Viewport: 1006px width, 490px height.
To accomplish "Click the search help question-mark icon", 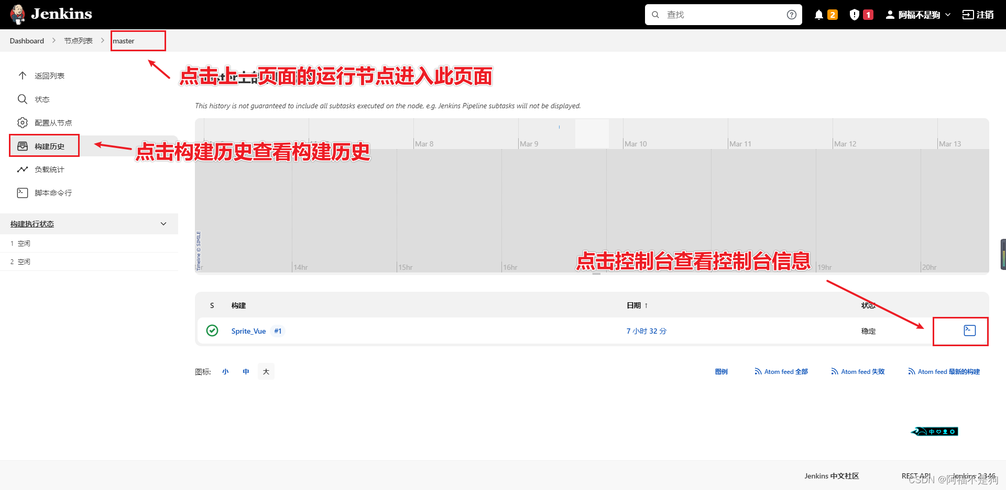I will click(791, 15).
